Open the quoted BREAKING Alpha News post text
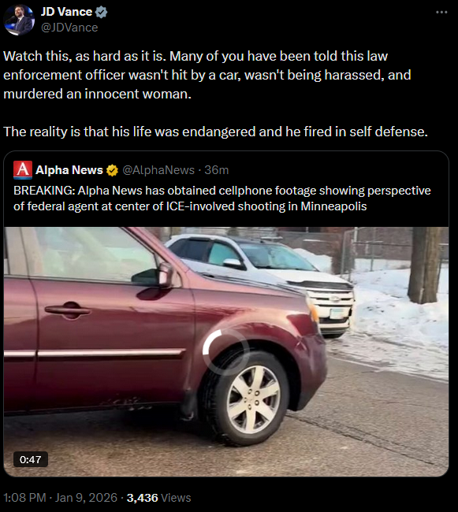458x512 pixels. (222, 198)
